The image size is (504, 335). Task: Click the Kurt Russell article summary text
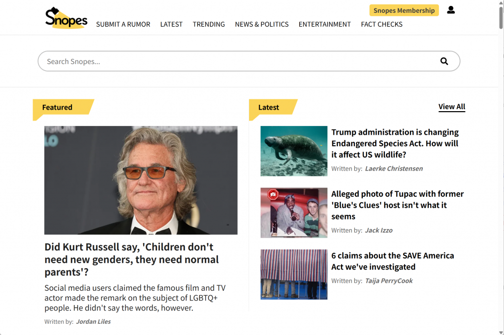tap(135, 298)
